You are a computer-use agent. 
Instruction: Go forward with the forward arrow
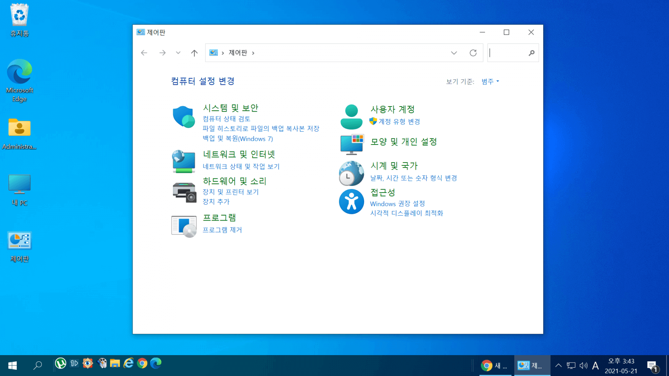163,53
